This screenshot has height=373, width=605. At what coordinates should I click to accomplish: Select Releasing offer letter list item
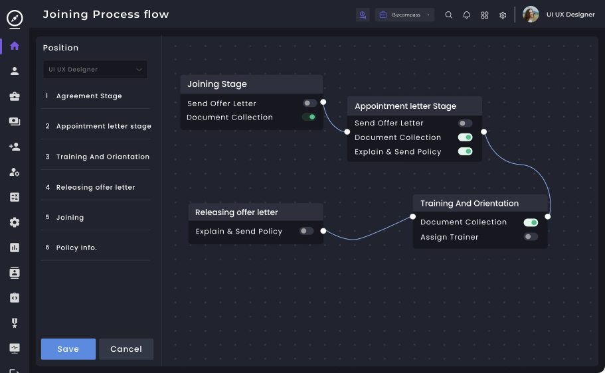pyautogui.click(x=95, y=187)
